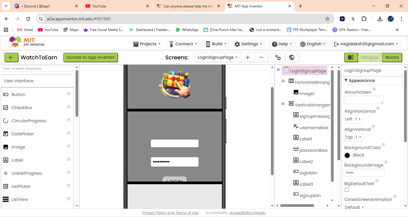Screen dimensions: 408x217
Task: Click the component search box
Action: coord(37,69)
